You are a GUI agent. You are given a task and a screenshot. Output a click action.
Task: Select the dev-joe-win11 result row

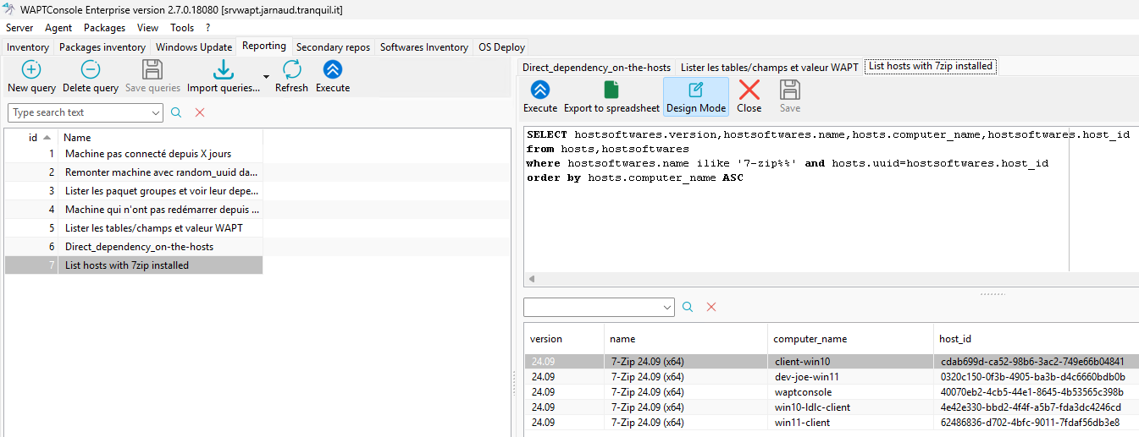pos(831,376)
